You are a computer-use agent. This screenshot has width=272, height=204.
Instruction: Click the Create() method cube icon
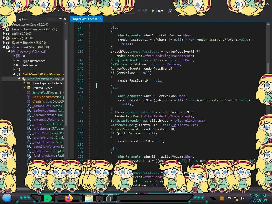tap(28, 101)
